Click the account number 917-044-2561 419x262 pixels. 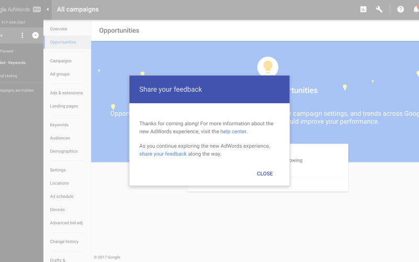point(13,23)
